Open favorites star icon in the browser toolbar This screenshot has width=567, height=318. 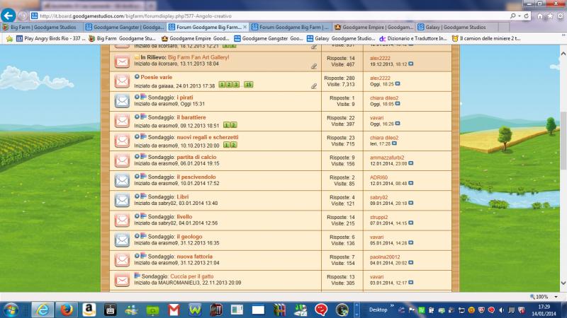pyautogui.click(x=550, y=16)
